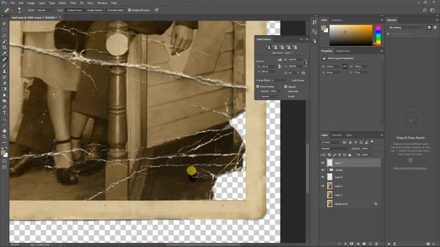Viewport: 440px width, 247px height.
Task: Click new group folder icon
Action: pyautogui.click(x=364, y=244)
